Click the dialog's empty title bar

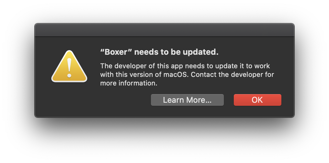click(164, 30)
